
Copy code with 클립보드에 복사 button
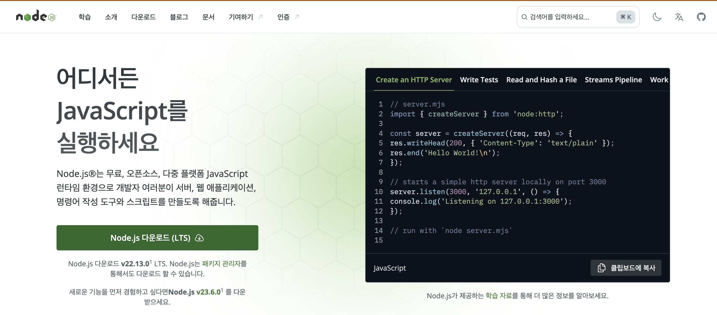[626, 268]
